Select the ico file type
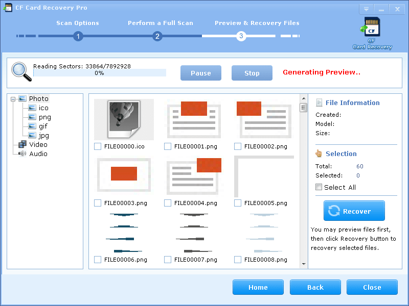This screenshot has height=306, width=409. pos(43,108)
